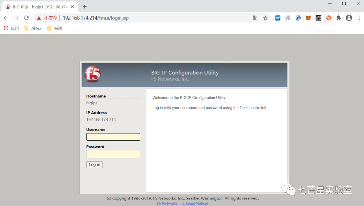This screenshot has height=206, width=364.
Task: Reload the page with refresh icon
Action: click(x=26, y=18)
